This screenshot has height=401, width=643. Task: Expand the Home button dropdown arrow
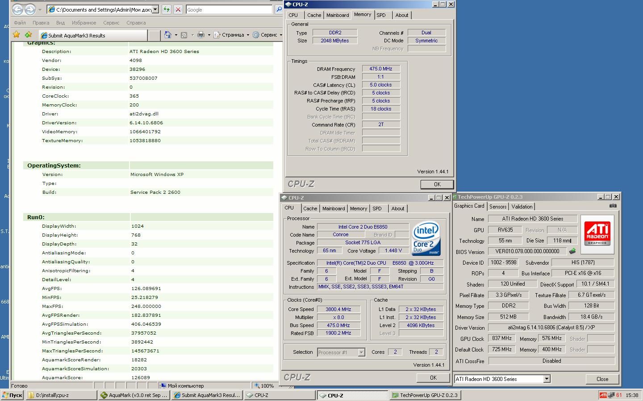176,35
